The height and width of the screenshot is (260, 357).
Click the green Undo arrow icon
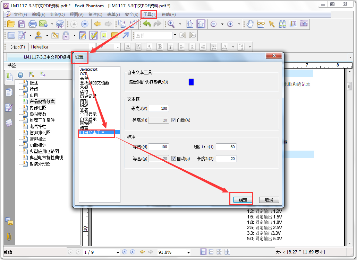pos(147,24)
